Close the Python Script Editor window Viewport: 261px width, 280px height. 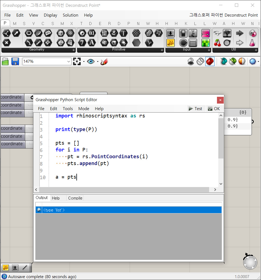click(220, 100)
